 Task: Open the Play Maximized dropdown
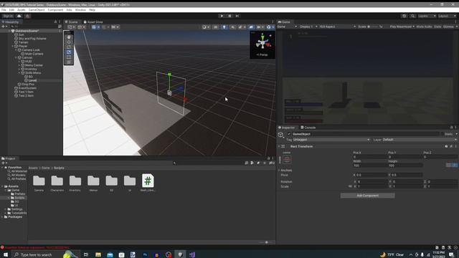pos(402,27)
